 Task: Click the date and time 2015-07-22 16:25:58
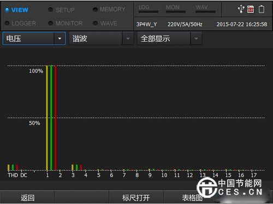click(x=242, y=24)
